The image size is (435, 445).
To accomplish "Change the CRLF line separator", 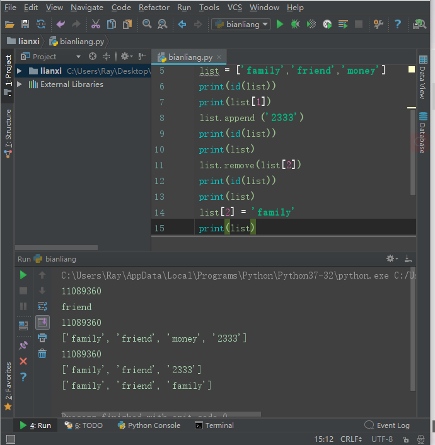I will click(x=351, y=439).
